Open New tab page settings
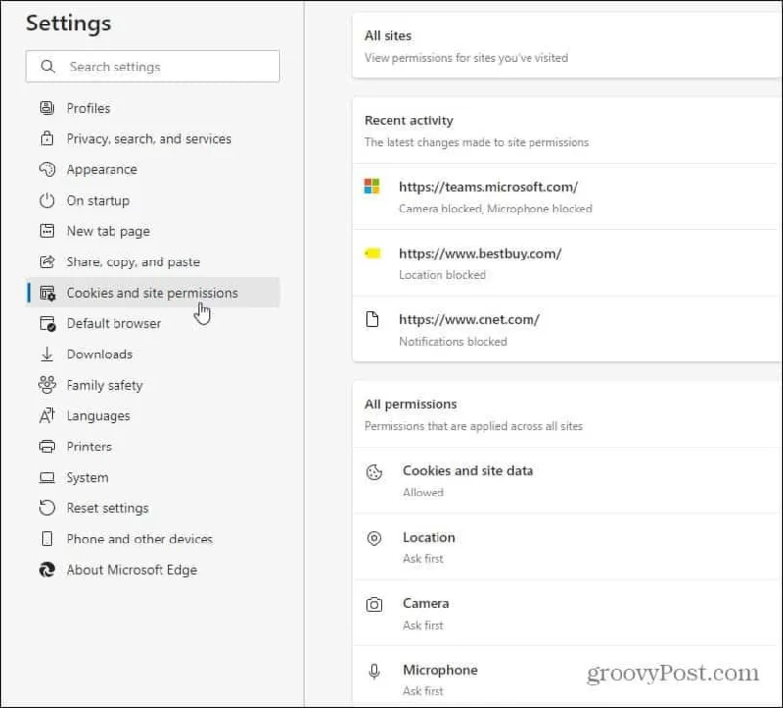Image resolution: width=783 pixels, height=708 pixels. coord(153,231)
